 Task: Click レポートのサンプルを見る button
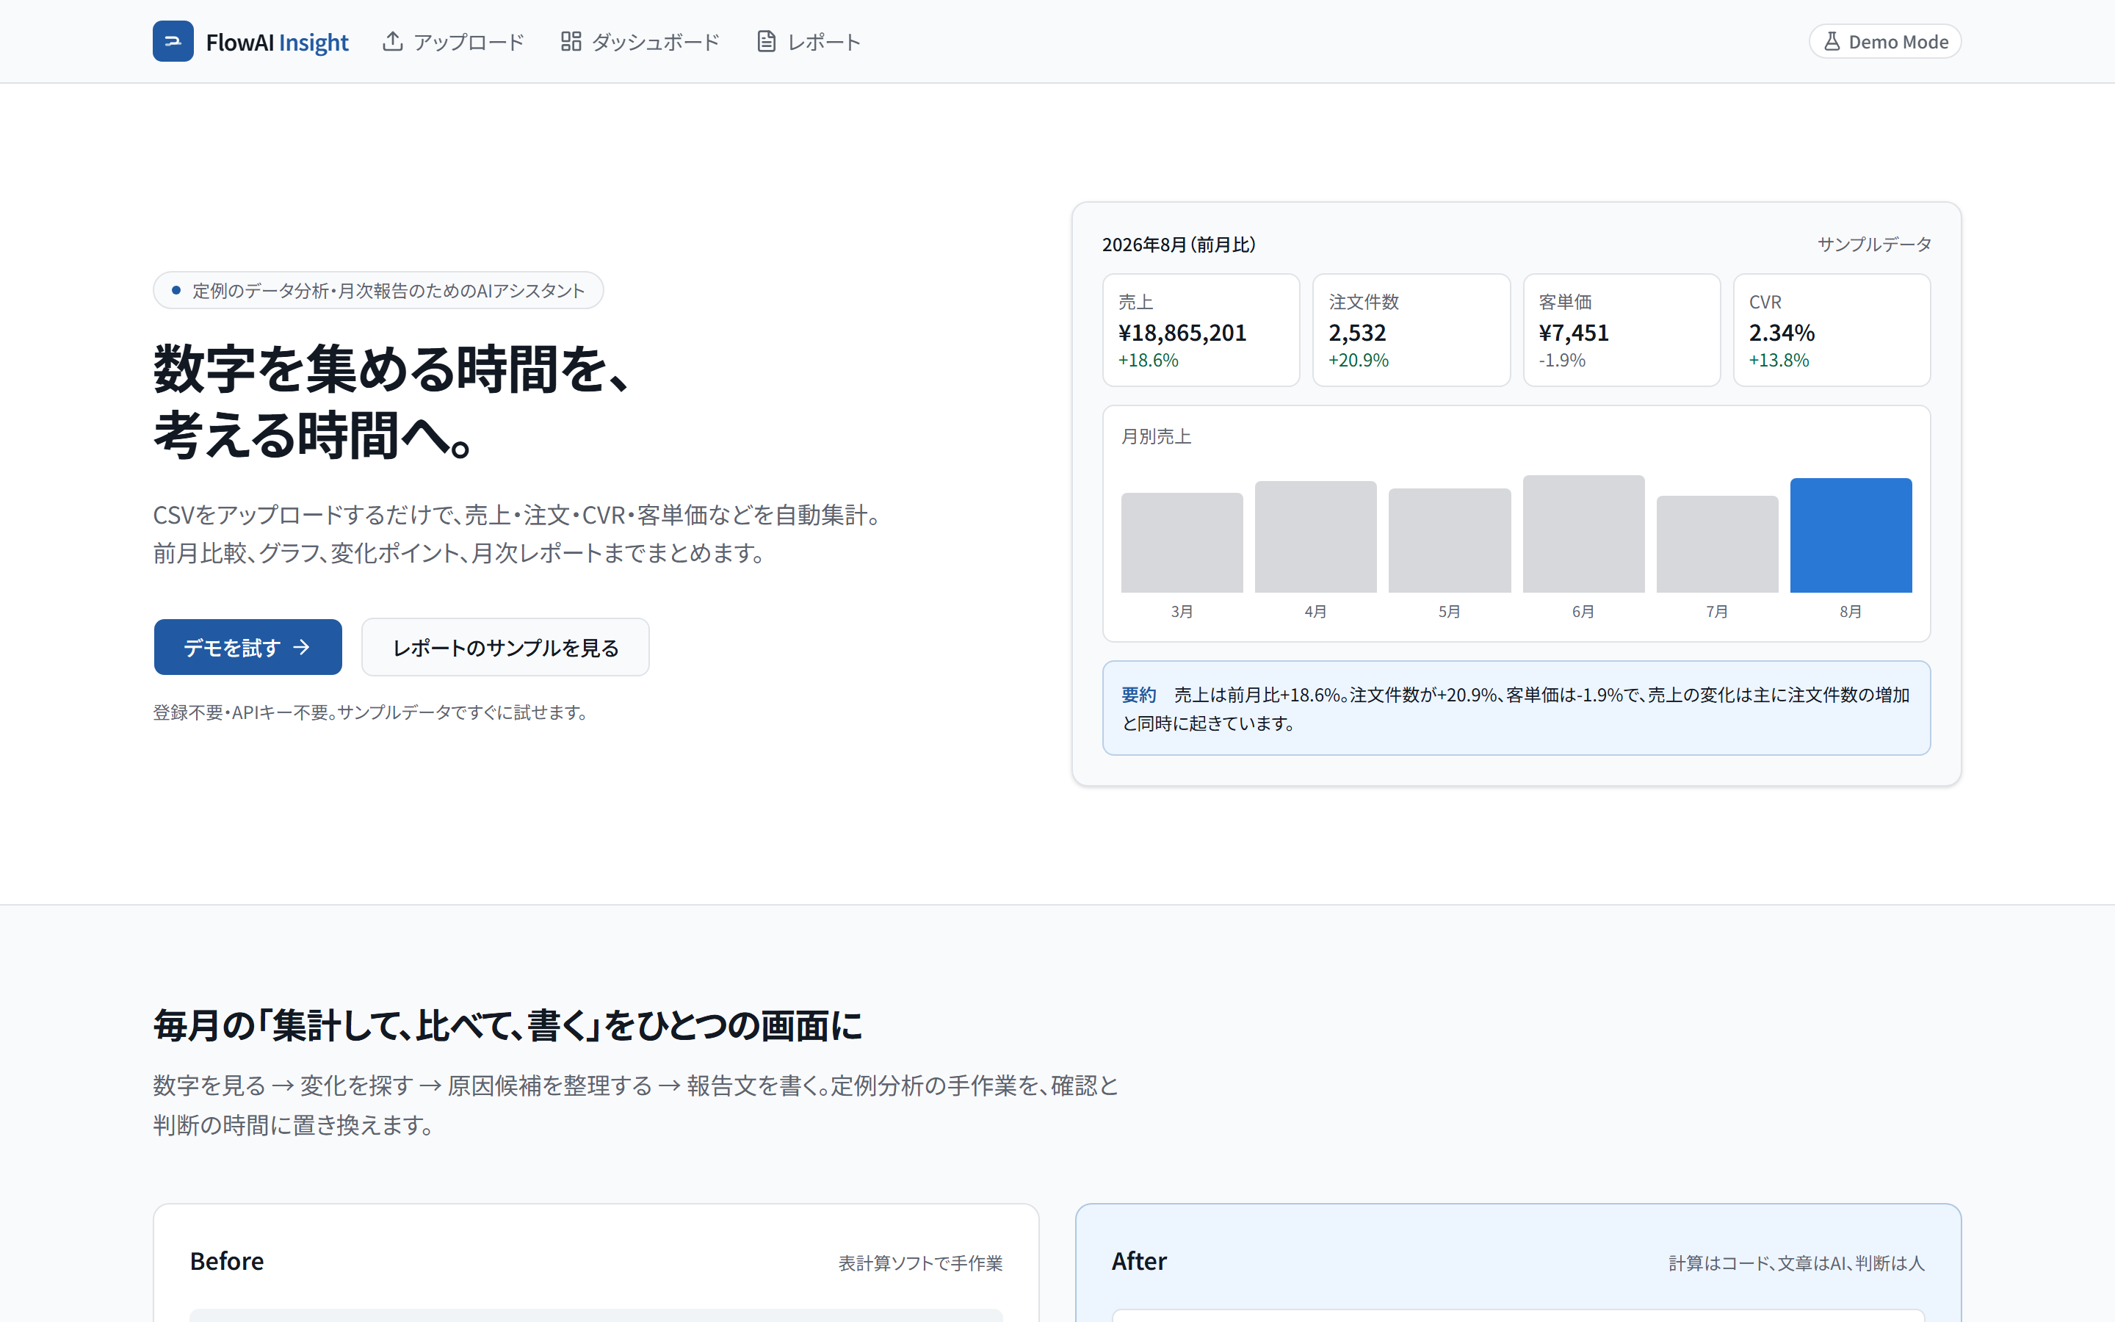point(505,647)
